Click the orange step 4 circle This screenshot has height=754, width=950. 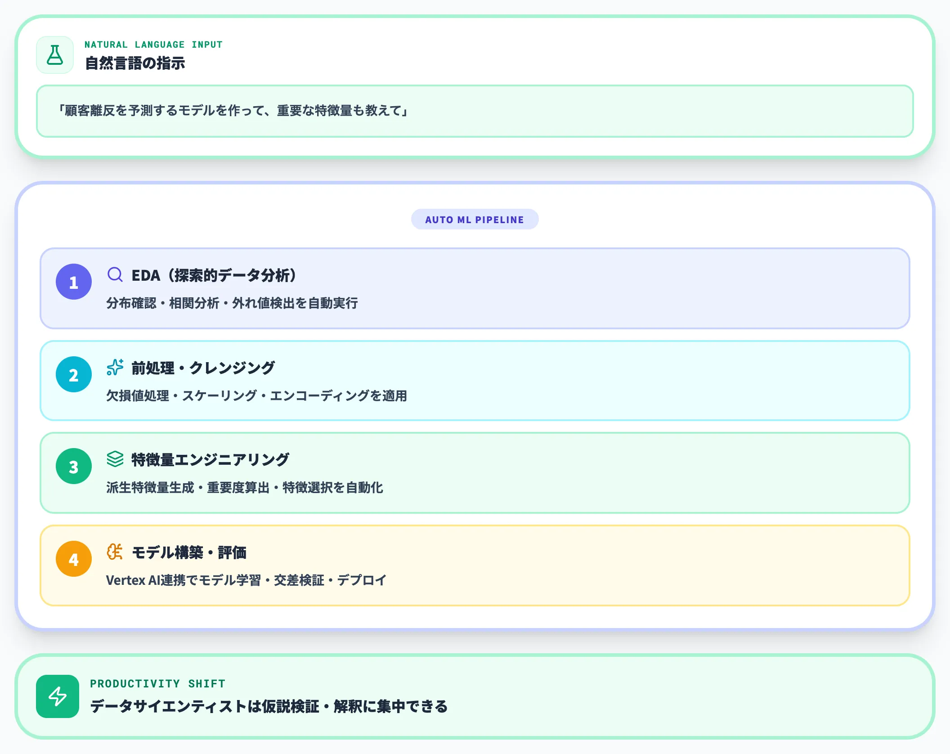click(x=74, y=559)
